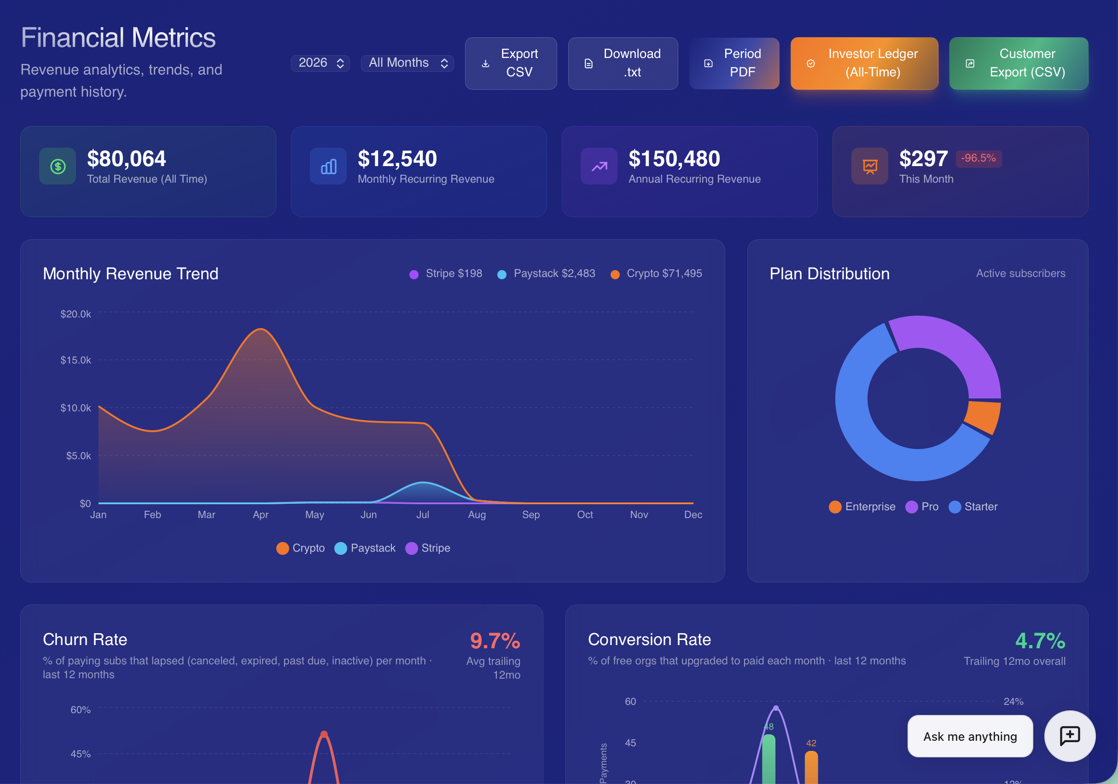Click the trending arrow Annual Recurring Revenue icon
The width and height of the screenshot is (1118, 784).
(x=599, y=167)
